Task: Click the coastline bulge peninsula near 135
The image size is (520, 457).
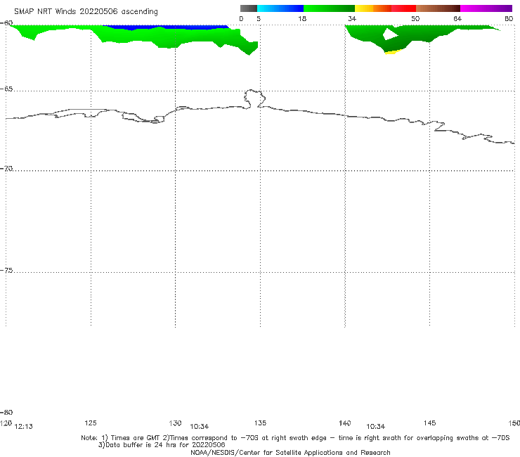Action: [254, 98]
